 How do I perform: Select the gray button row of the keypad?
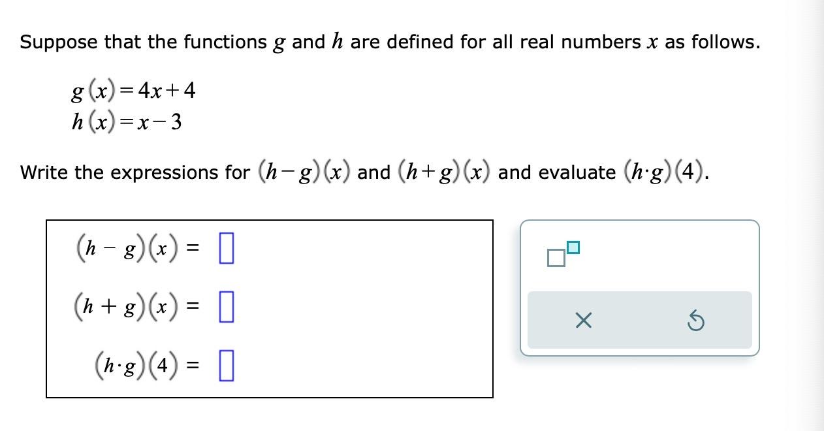pos(640,320)
